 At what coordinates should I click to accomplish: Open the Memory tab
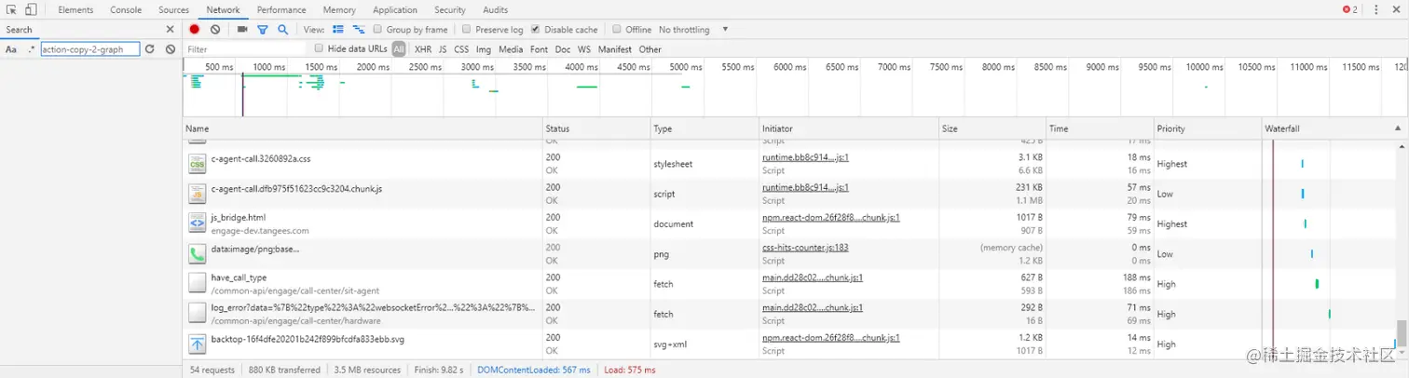339,10
